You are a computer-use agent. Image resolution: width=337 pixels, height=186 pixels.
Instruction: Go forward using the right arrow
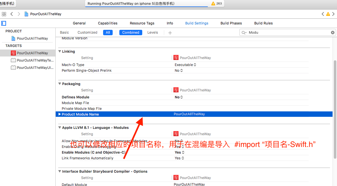pyautogui.click(x=19, y=14)
